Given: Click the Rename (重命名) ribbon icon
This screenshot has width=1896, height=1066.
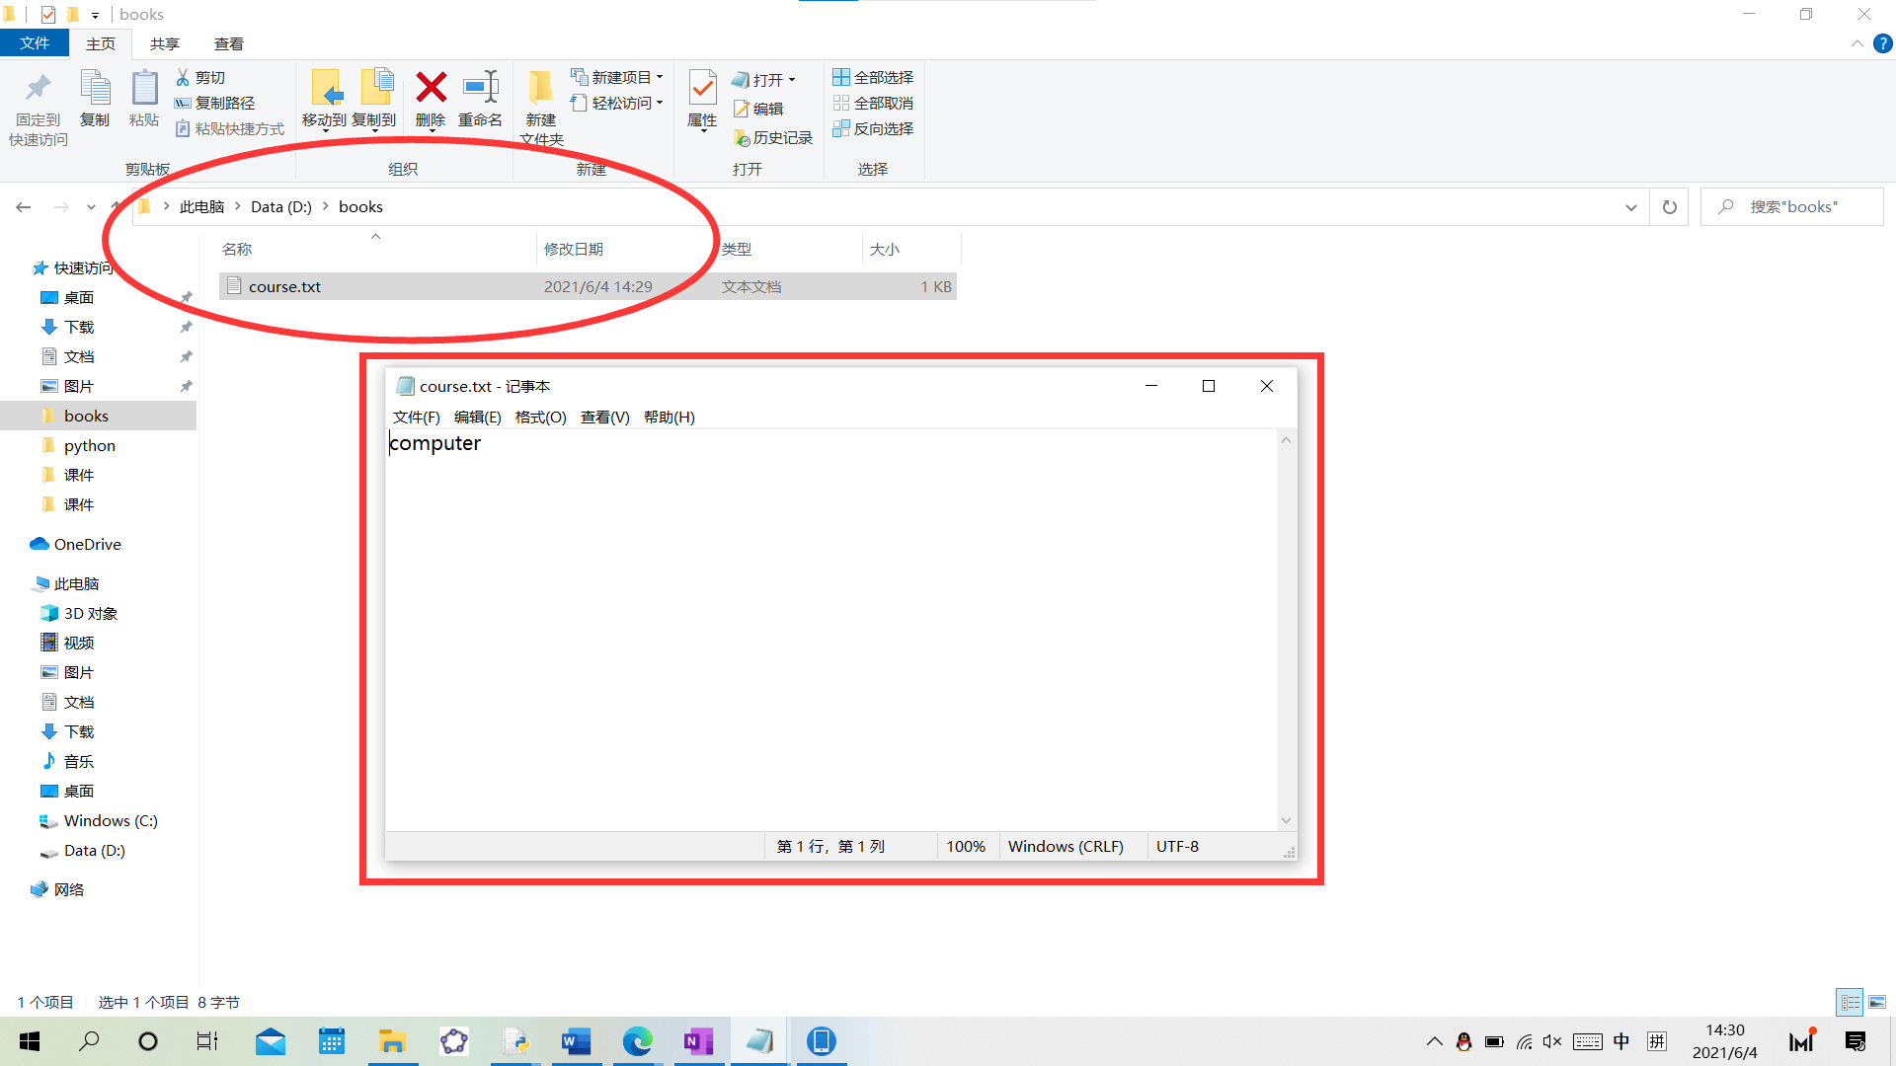Looking at the screenshot, I should tap(480, 88).
